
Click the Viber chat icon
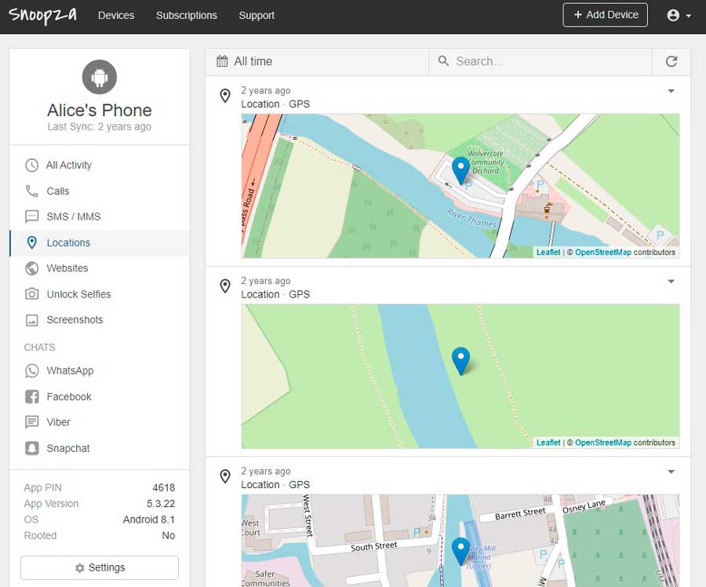[x=31, y=422]
